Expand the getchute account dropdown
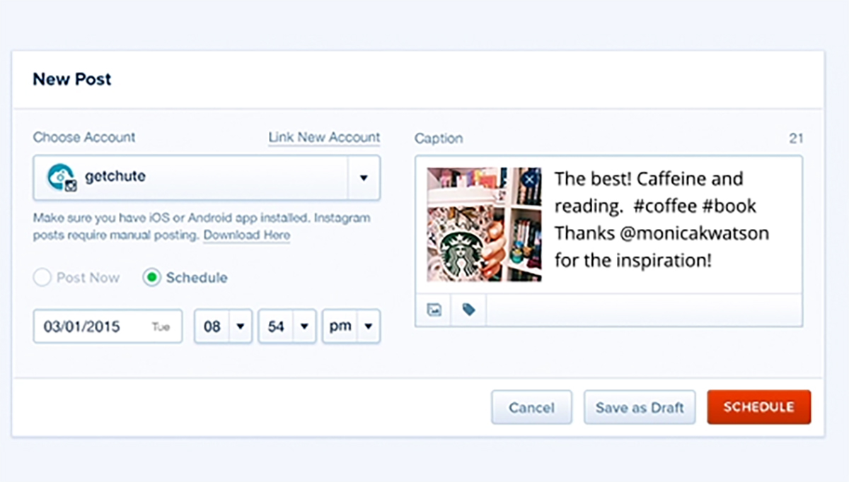 (364, 178)
